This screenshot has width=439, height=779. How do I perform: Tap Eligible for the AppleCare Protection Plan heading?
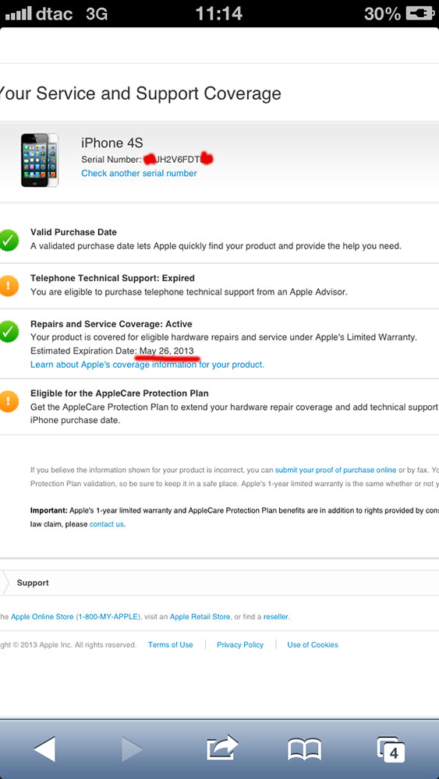[x=119, y=393]
